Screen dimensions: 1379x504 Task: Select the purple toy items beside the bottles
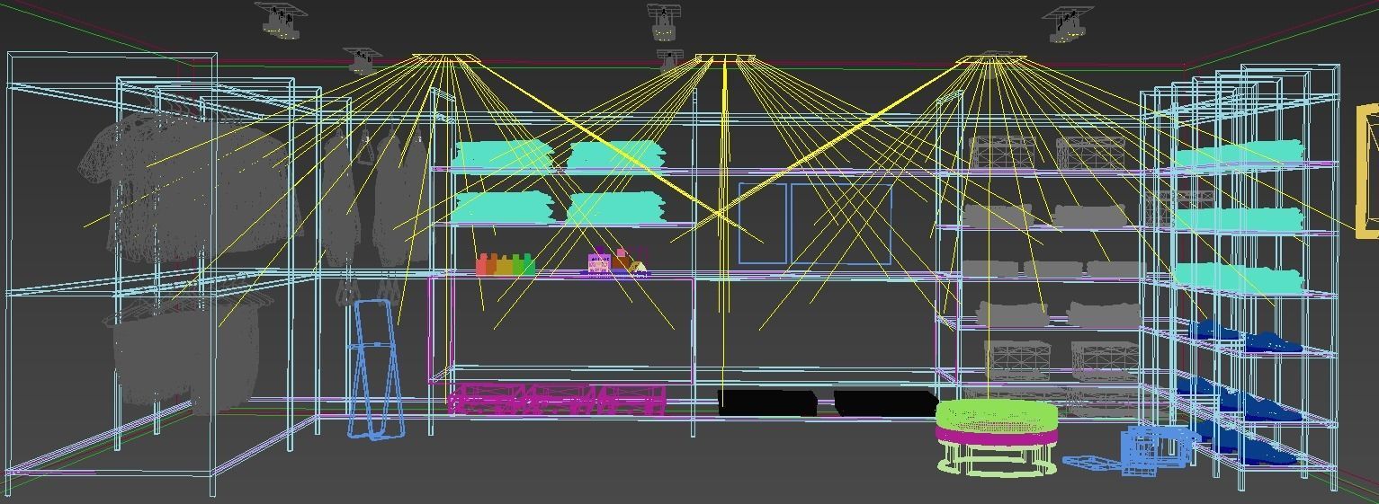click(x=617, y=261)
